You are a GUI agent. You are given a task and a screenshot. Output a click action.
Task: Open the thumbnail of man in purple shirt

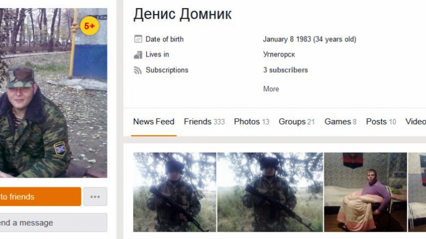coord(365,192)
